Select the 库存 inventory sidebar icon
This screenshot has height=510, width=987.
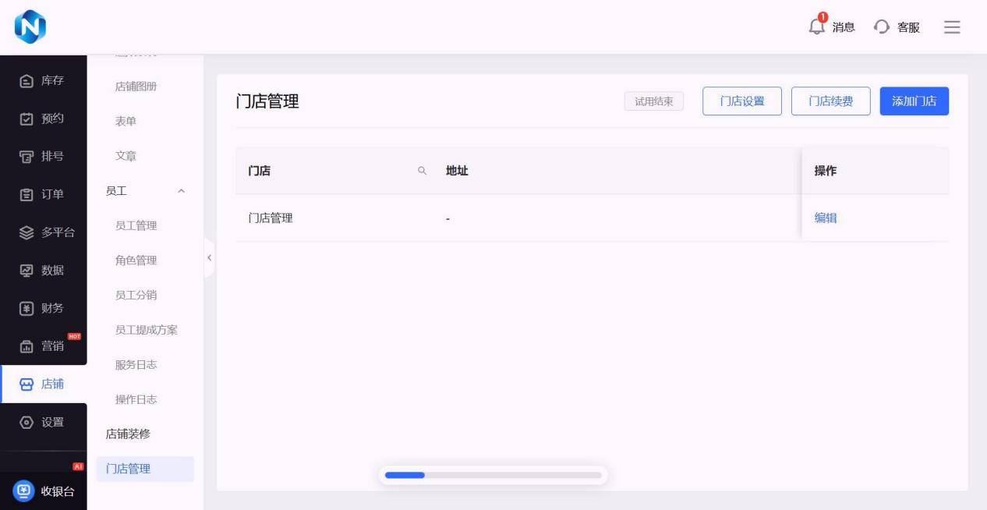click(27, 81)
